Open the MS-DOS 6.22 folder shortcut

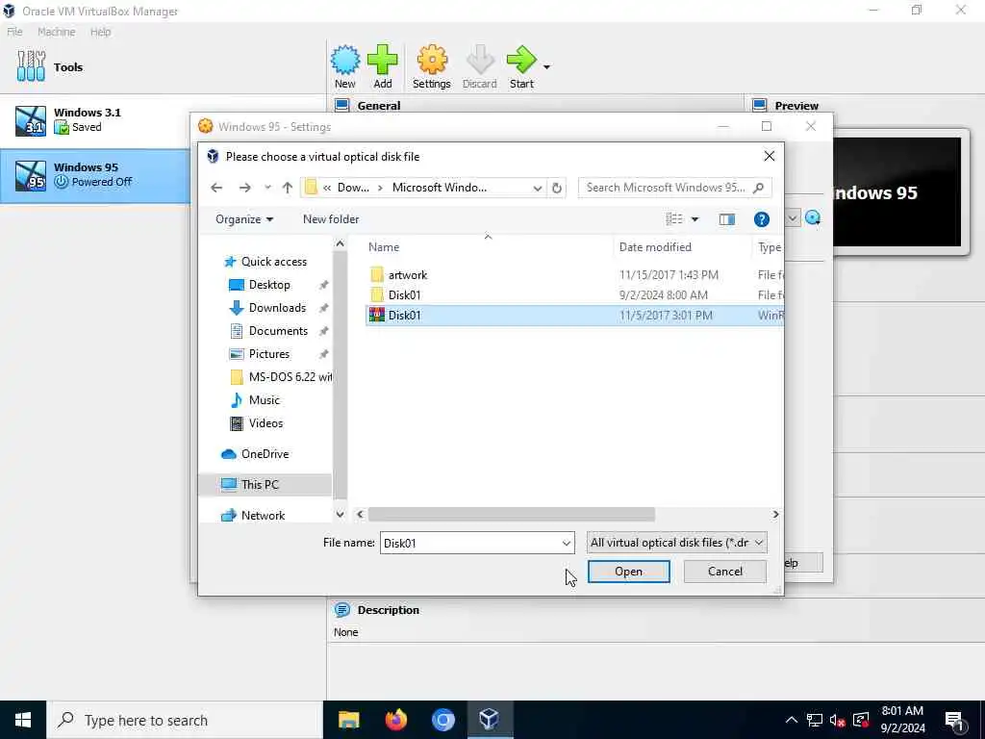pos(281,377)
